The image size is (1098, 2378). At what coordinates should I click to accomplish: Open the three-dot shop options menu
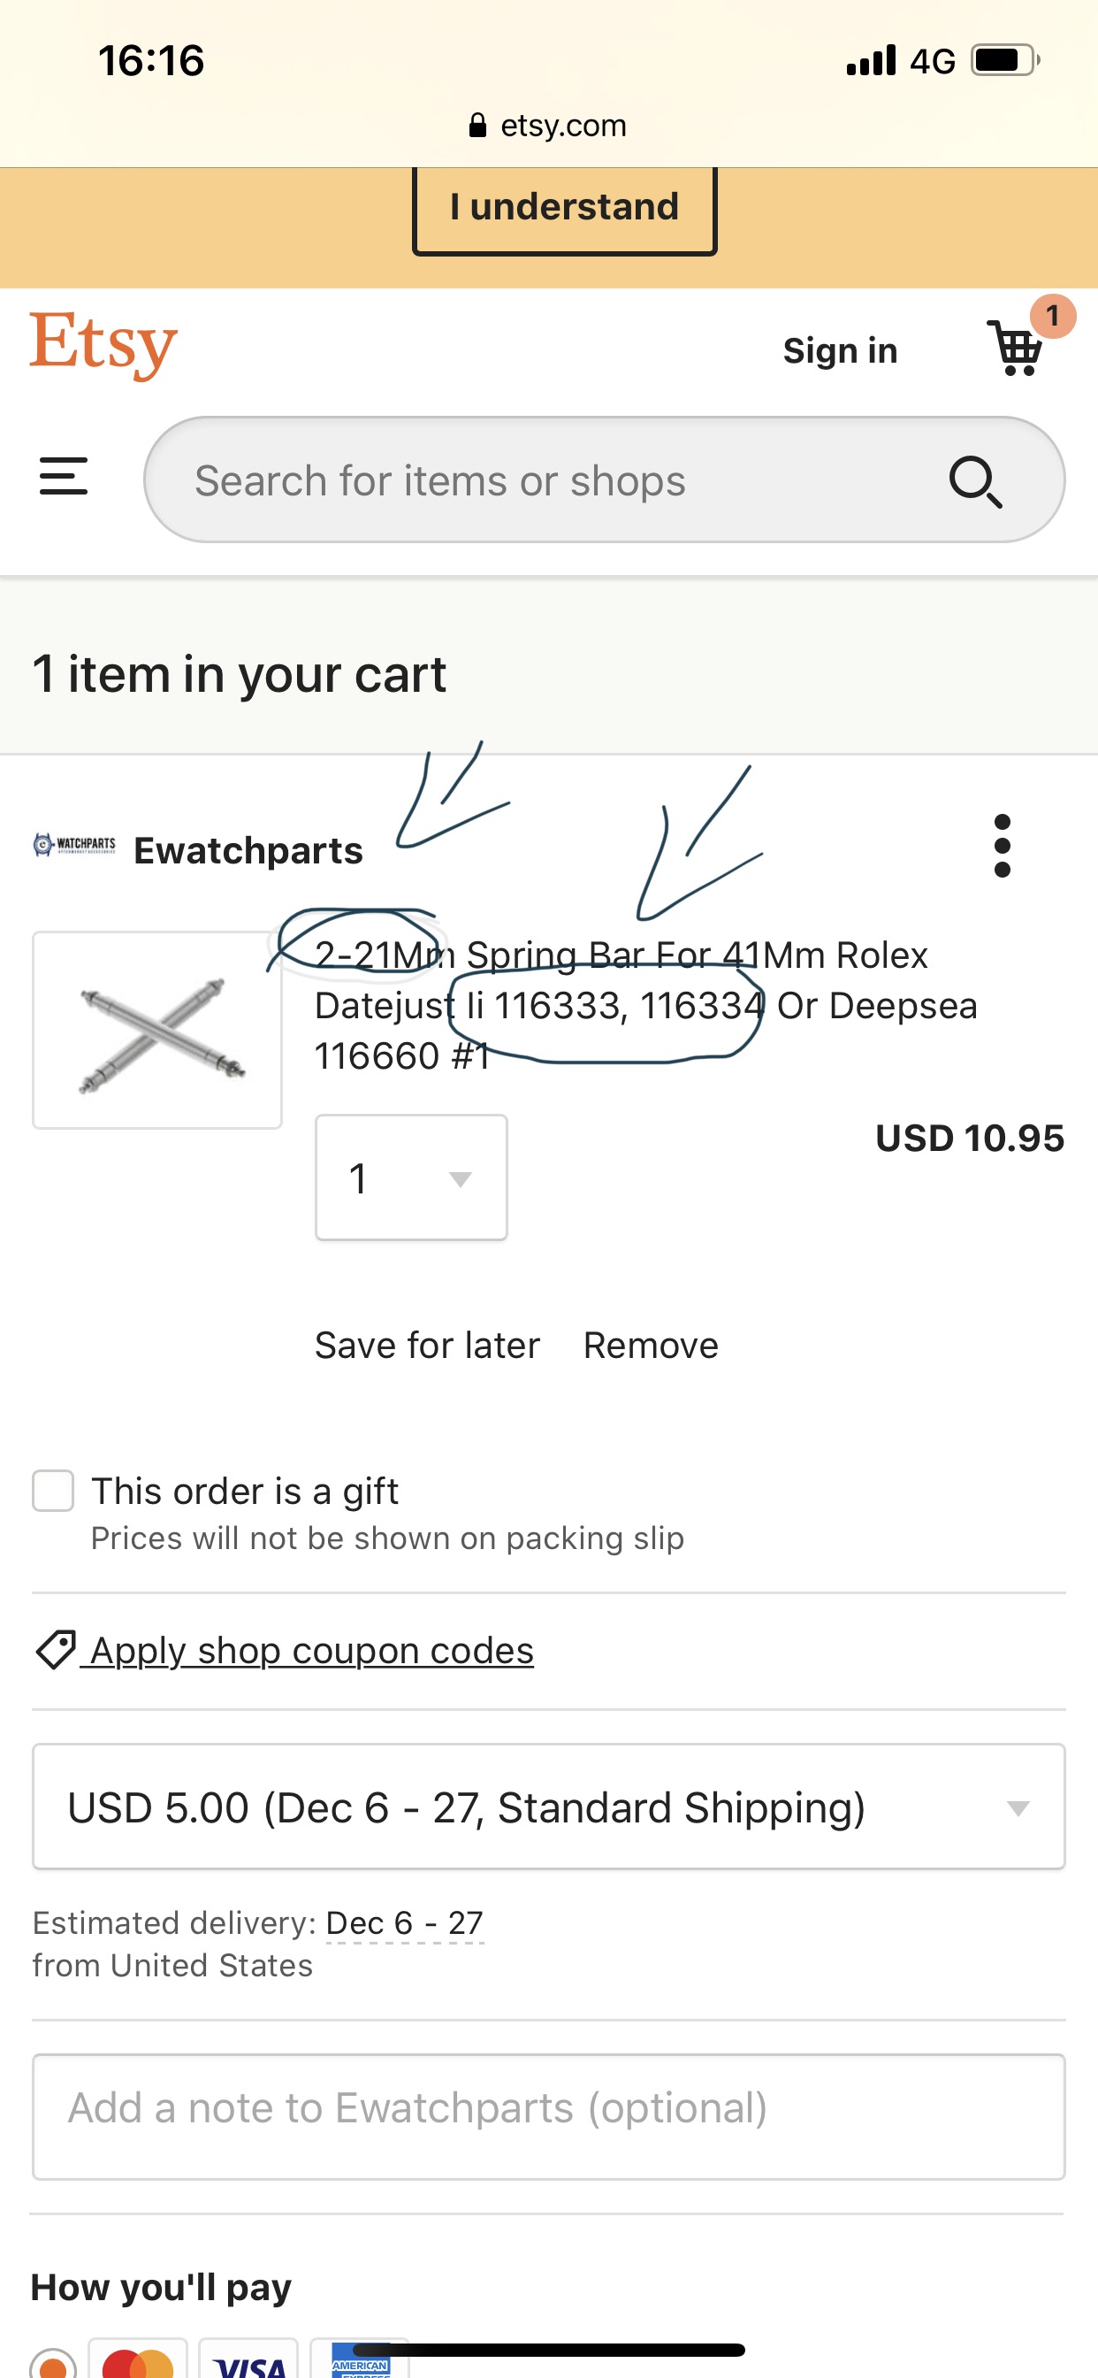pos(1002,846)
